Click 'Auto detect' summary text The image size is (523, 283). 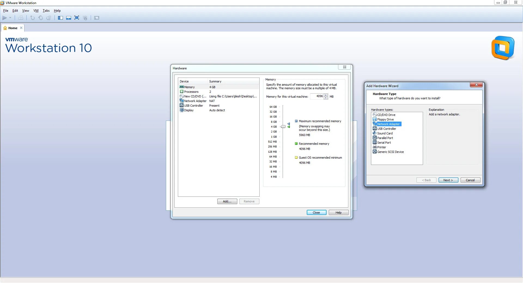click(217, 110)
